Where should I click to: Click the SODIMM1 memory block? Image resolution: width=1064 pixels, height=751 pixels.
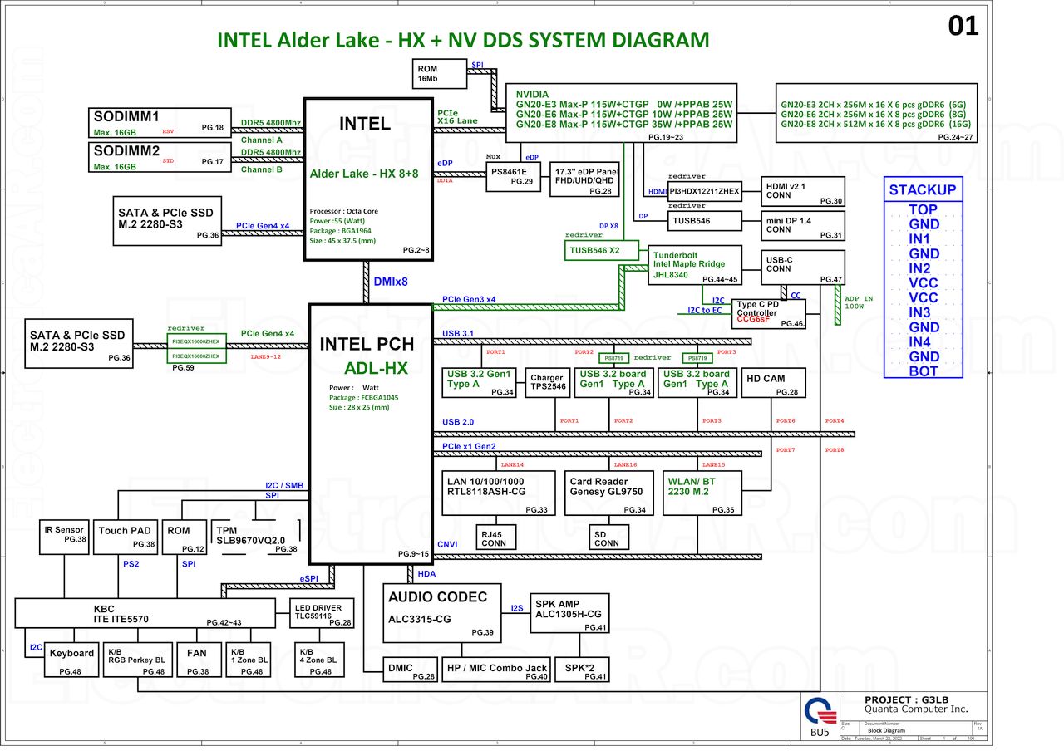point(160,121)
